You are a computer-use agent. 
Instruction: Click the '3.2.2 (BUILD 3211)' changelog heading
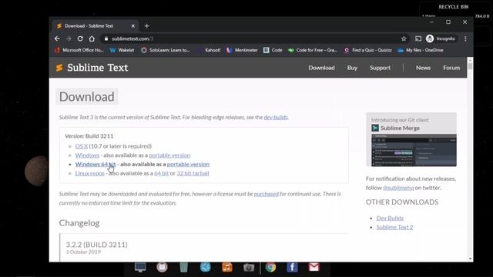(96, 245)
